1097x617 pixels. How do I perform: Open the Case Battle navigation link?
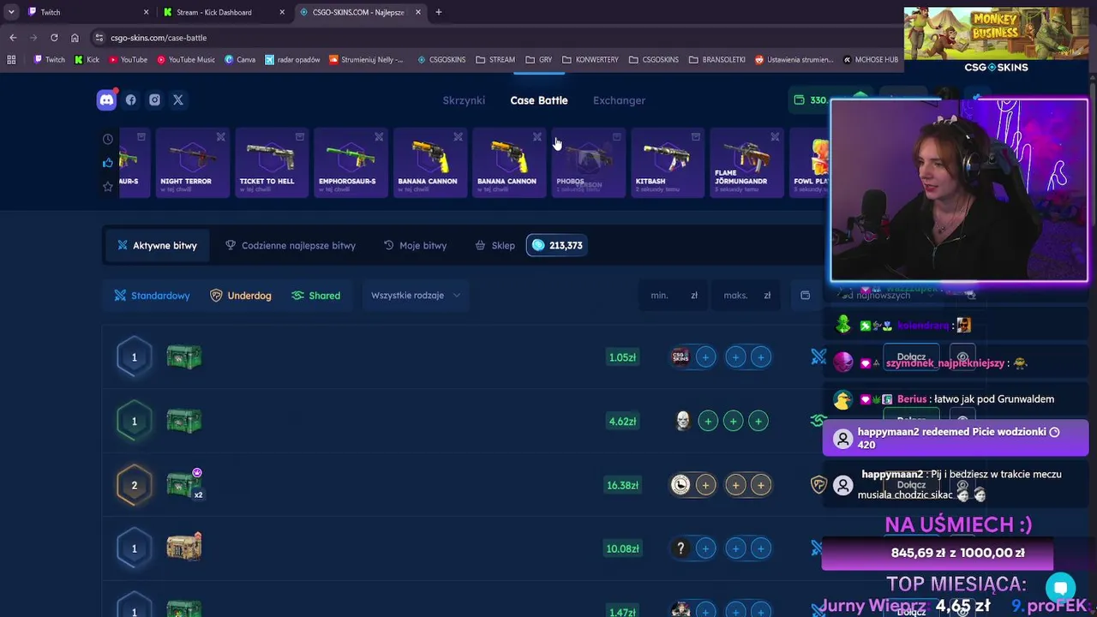click(x=539, y=100)
